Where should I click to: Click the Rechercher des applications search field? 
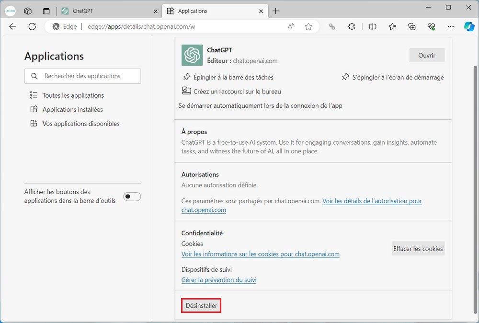click(x=82, y=76)
